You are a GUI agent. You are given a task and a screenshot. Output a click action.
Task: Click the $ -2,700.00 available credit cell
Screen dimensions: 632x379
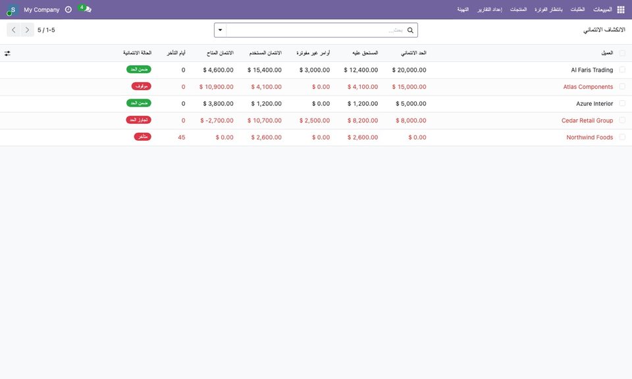[x=217, y=121]
